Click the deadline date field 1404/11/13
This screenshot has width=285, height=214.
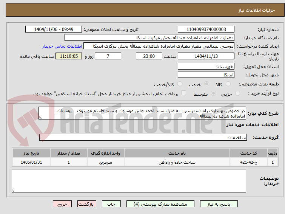pyautogui.click(x=206, y=56)
